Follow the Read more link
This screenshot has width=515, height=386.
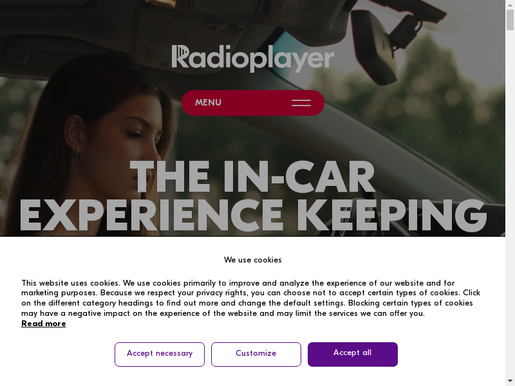pos(44,324)
